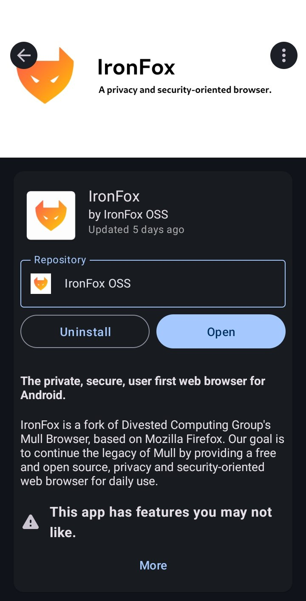Open the Repository selector box
Image resolution: width=306 pixels, height=601 pixels.
[x=153, y=283]
